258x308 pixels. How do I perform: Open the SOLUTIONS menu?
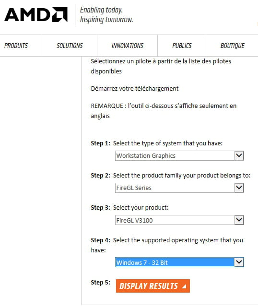[70, 46]
